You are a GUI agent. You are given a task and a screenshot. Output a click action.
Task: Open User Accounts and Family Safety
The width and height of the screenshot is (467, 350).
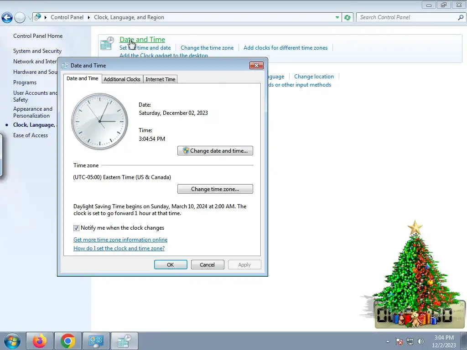[35, 97]
